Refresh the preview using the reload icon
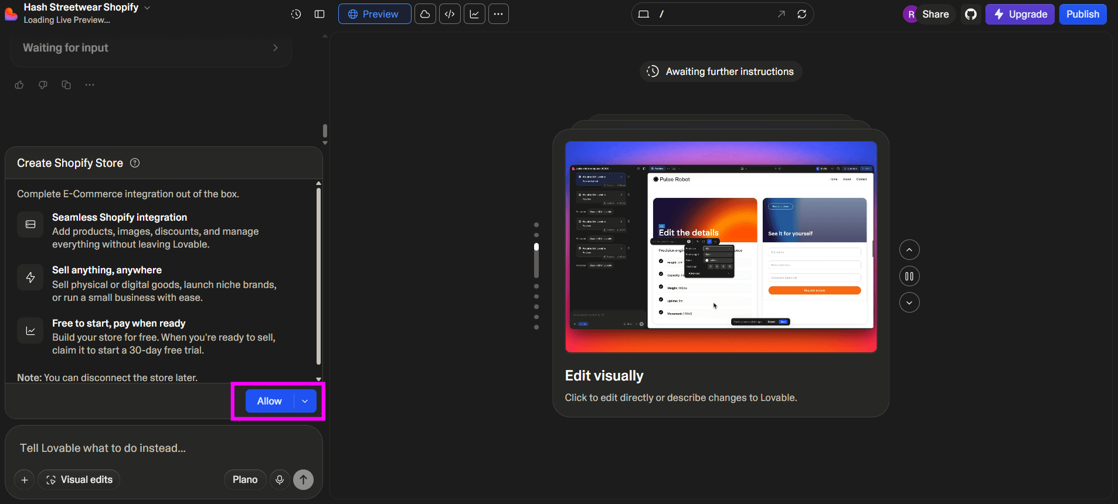The width and height of the screenshot is (1118, 504). click(802, 14)
